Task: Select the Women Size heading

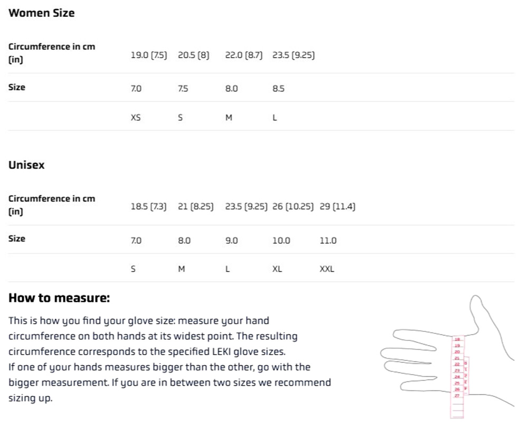Action: (42, 13)
